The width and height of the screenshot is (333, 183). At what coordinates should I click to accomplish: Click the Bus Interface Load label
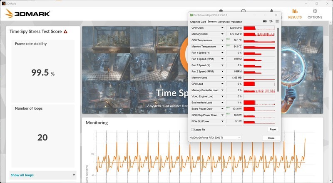click(x=202, y=103)
